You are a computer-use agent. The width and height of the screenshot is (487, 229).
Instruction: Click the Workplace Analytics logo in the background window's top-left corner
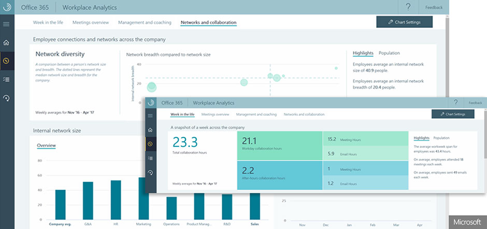click(x=7, y=7)
